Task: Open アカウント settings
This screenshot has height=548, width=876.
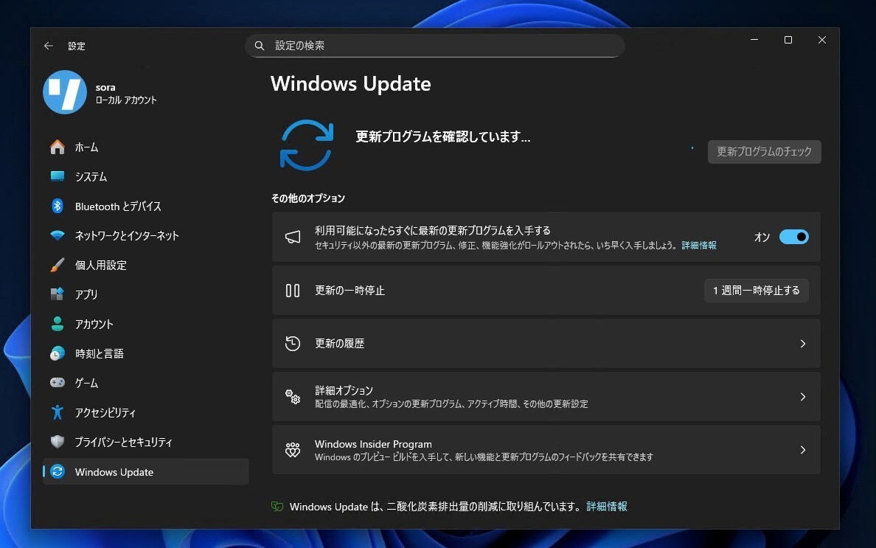Action: pos(146,324)
